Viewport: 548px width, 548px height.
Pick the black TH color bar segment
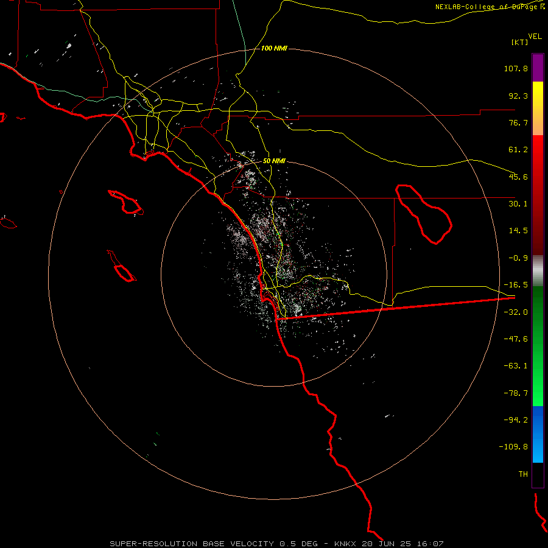tap(538, 475)
